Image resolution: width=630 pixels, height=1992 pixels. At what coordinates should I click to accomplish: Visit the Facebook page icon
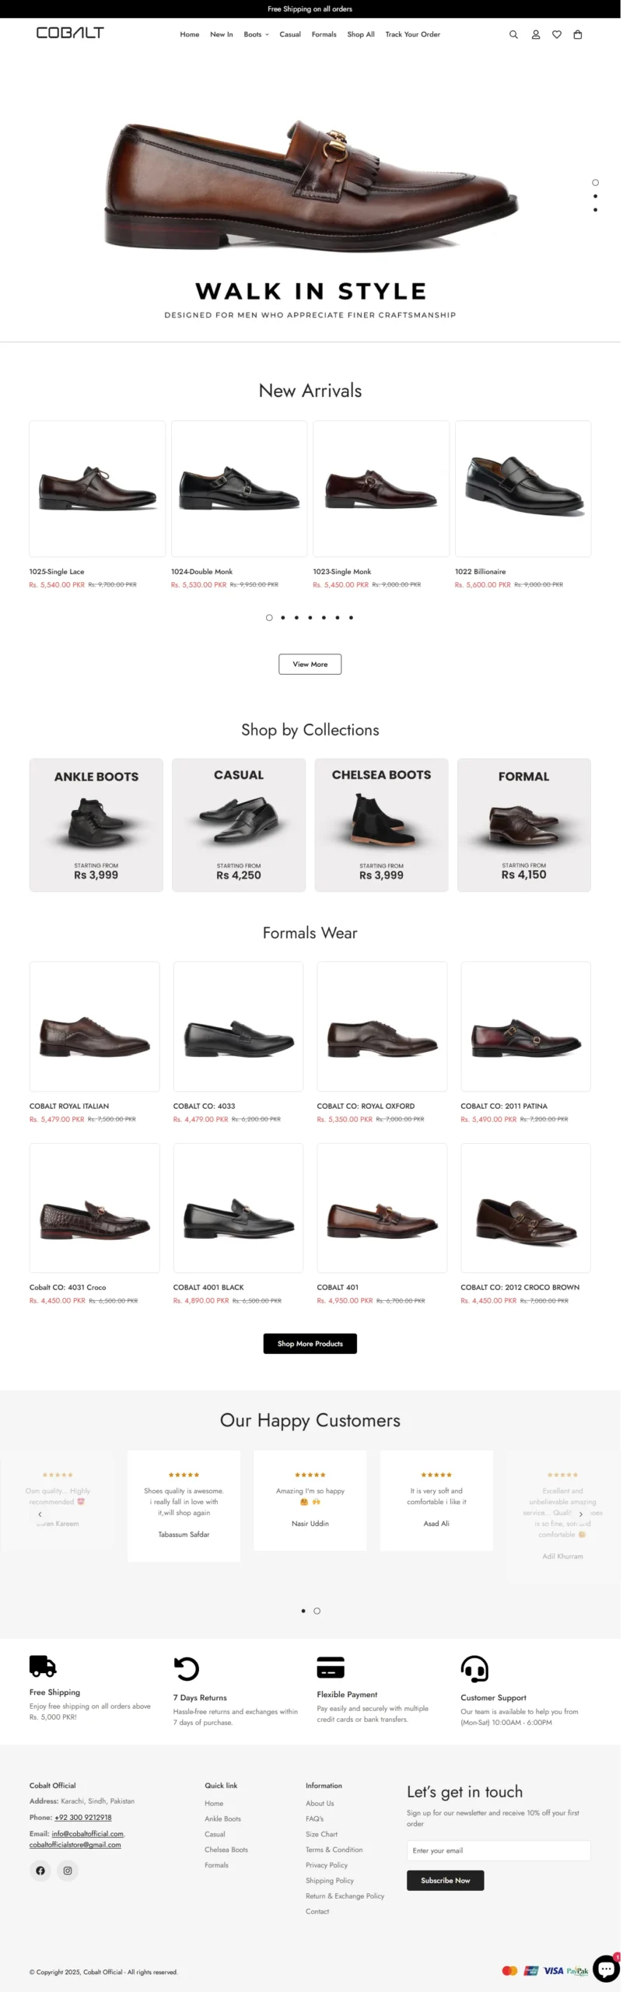(40, 1871)
